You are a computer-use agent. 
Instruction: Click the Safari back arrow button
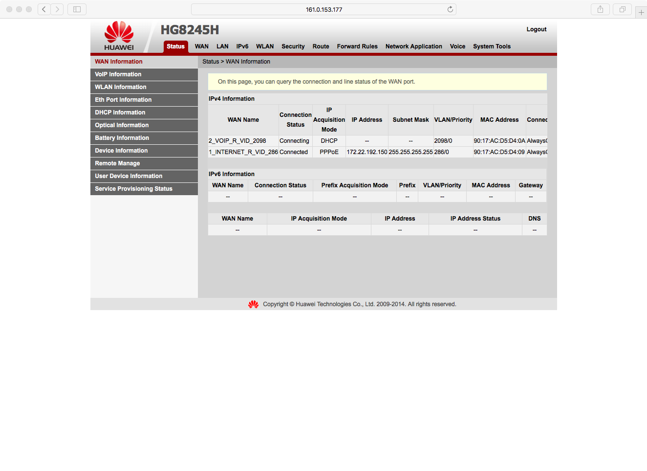44,9
